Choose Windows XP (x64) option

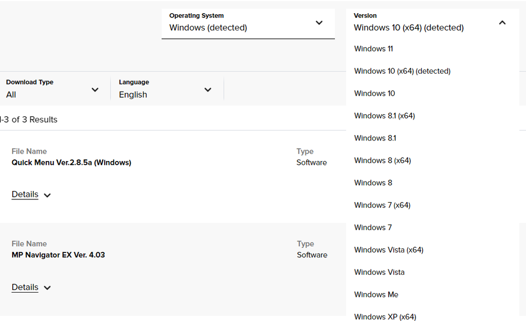[x=385, y=317]
